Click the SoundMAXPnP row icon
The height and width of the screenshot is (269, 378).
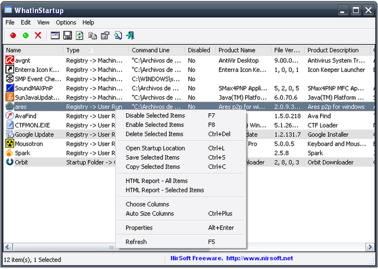tap(9, 88)
